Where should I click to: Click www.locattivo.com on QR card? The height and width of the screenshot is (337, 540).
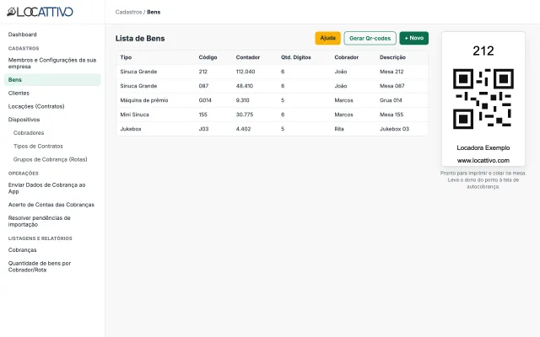(483, 160)
